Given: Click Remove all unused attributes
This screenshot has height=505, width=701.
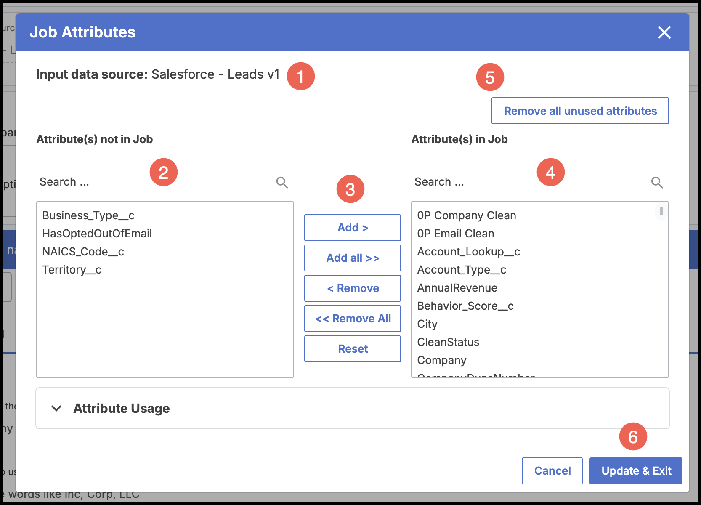Looking at the screenshot, I should point(580,111).
